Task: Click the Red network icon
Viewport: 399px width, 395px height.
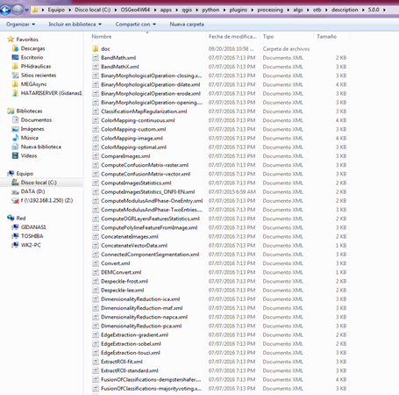Action: (x=11, y=218)
